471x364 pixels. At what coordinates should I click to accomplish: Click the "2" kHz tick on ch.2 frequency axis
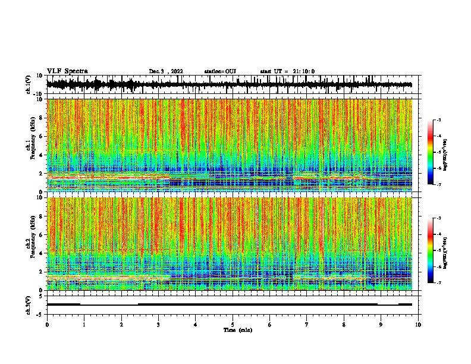(41, 272)
